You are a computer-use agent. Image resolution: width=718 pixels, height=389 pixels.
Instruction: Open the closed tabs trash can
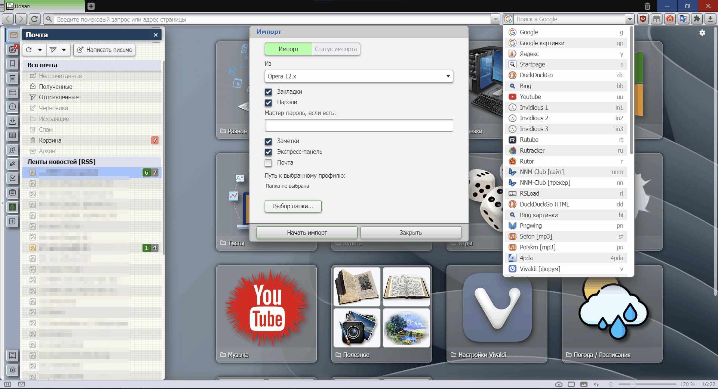point(647,6)
